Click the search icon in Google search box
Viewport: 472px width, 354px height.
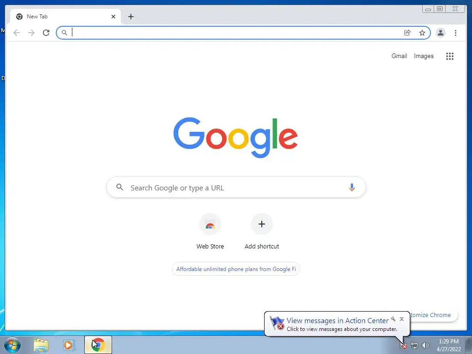click(x=119, y=187)
